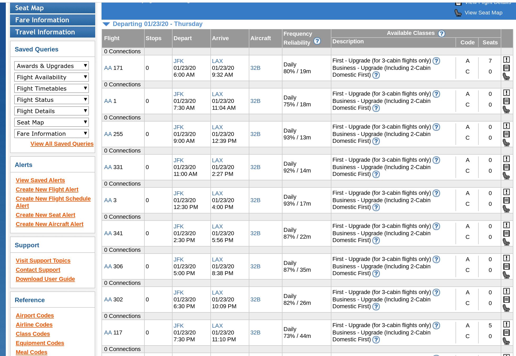Open Airport Codes reference link
The width and height of the screenshot is (516, 356).
[35, 316]
